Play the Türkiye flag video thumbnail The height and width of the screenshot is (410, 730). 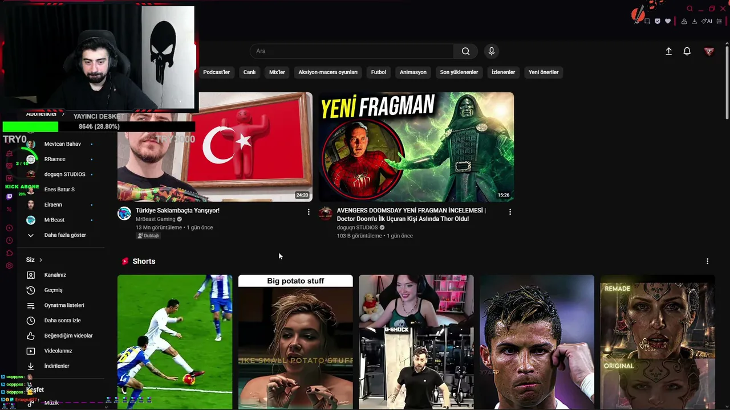215,147
